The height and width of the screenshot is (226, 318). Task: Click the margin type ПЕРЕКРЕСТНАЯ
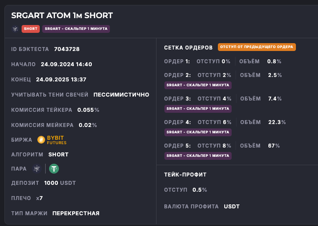click(76, 213)
